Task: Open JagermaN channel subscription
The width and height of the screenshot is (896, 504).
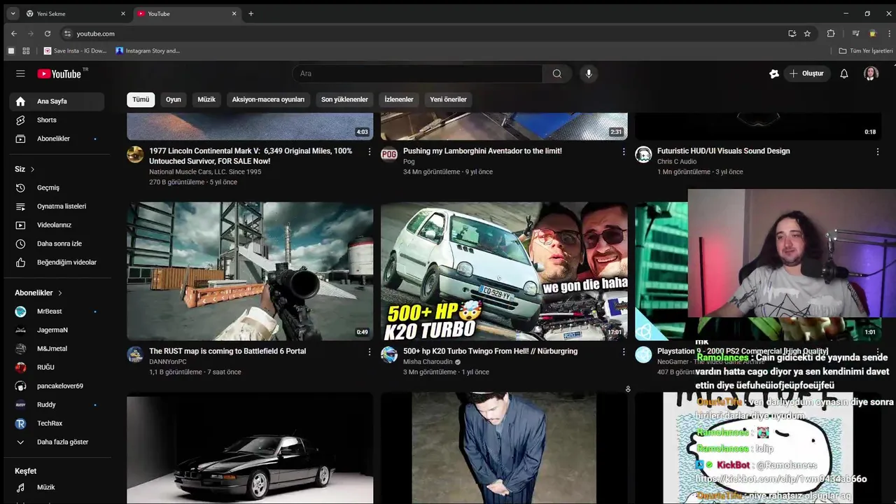Action: point(57,330)
